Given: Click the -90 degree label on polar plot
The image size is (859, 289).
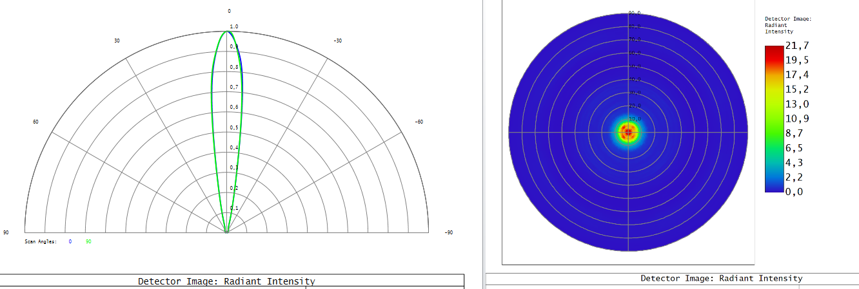Looking at the screenshot, I should (449, 232).
